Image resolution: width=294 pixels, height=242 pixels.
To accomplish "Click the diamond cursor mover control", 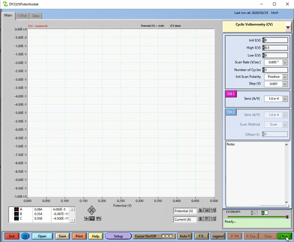I will [x=92, y=210].
